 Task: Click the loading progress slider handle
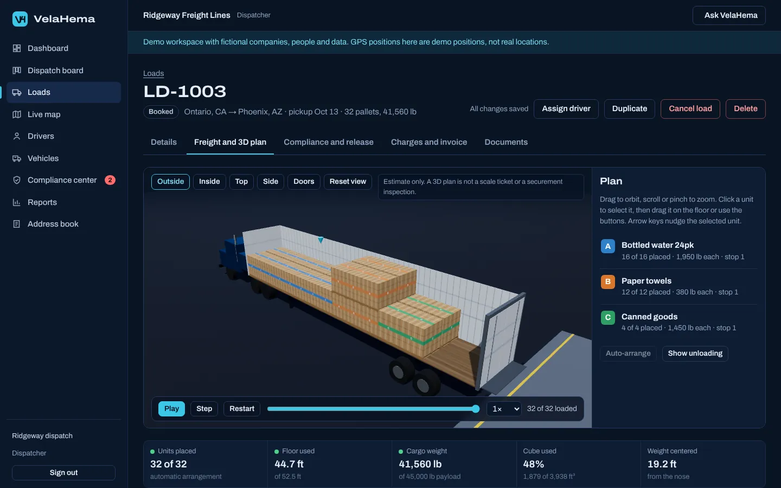pos(476,409)
